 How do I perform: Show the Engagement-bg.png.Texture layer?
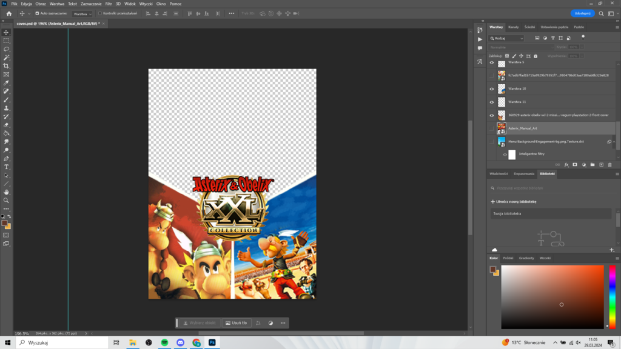click(x=492, y=142)
